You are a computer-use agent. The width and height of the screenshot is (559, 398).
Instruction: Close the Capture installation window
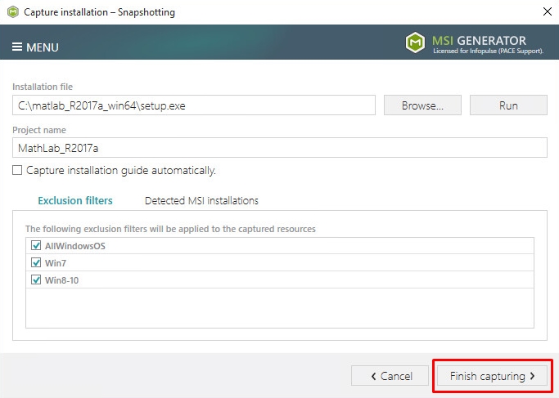click(x=548, y=11)
